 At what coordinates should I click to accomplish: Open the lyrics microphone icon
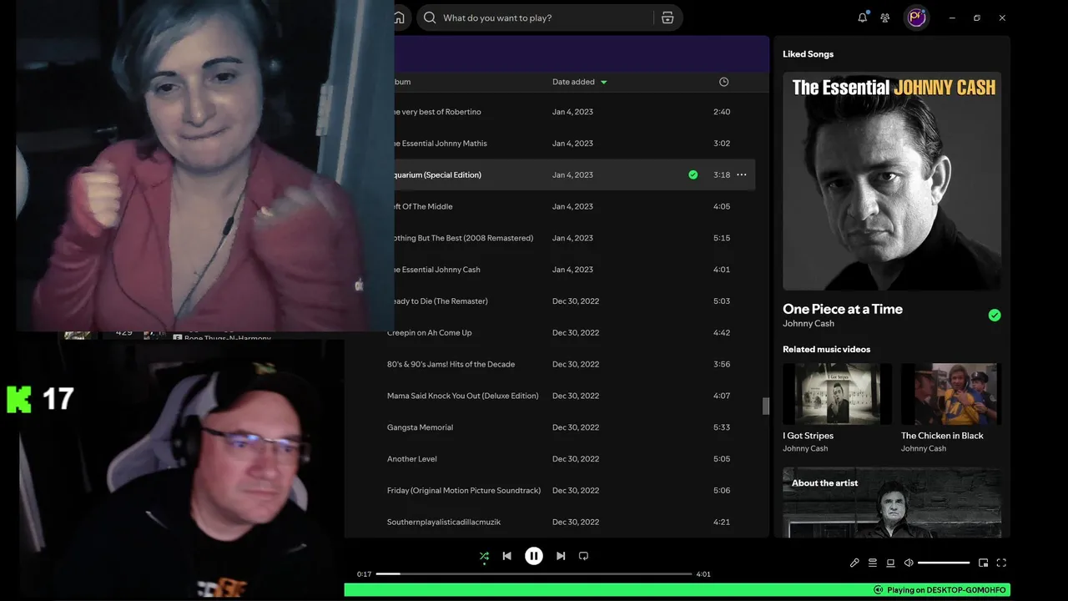click(854, 563)
